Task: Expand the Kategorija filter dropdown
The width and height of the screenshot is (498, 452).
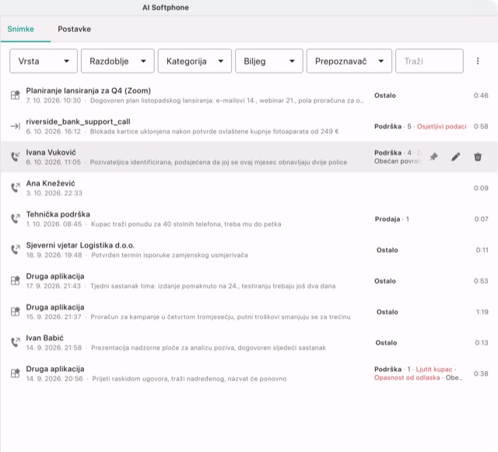Action: click(195, 61)
